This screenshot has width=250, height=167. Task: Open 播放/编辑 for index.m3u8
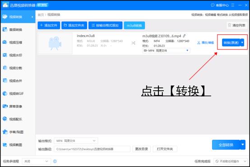pyautogui.click(x=205, y=42)
